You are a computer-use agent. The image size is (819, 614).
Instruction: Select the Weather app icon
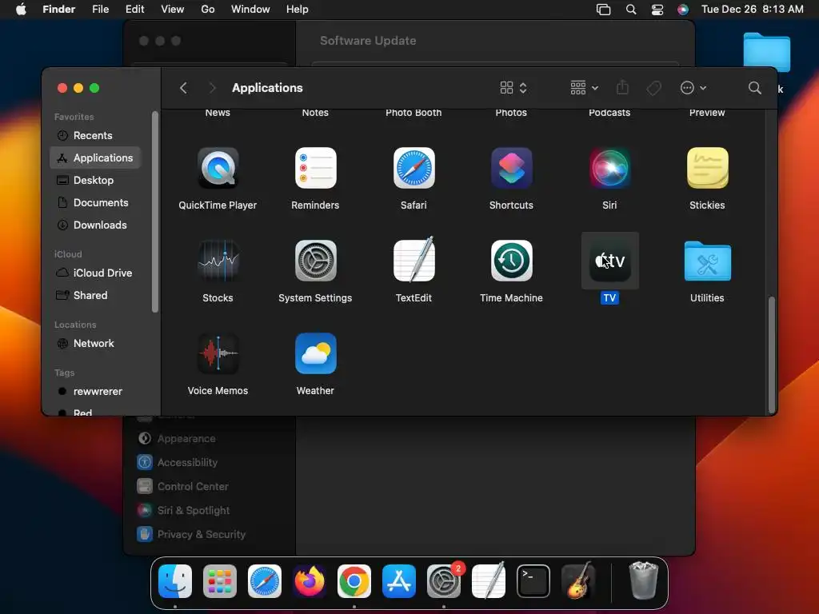click(315, 353)
